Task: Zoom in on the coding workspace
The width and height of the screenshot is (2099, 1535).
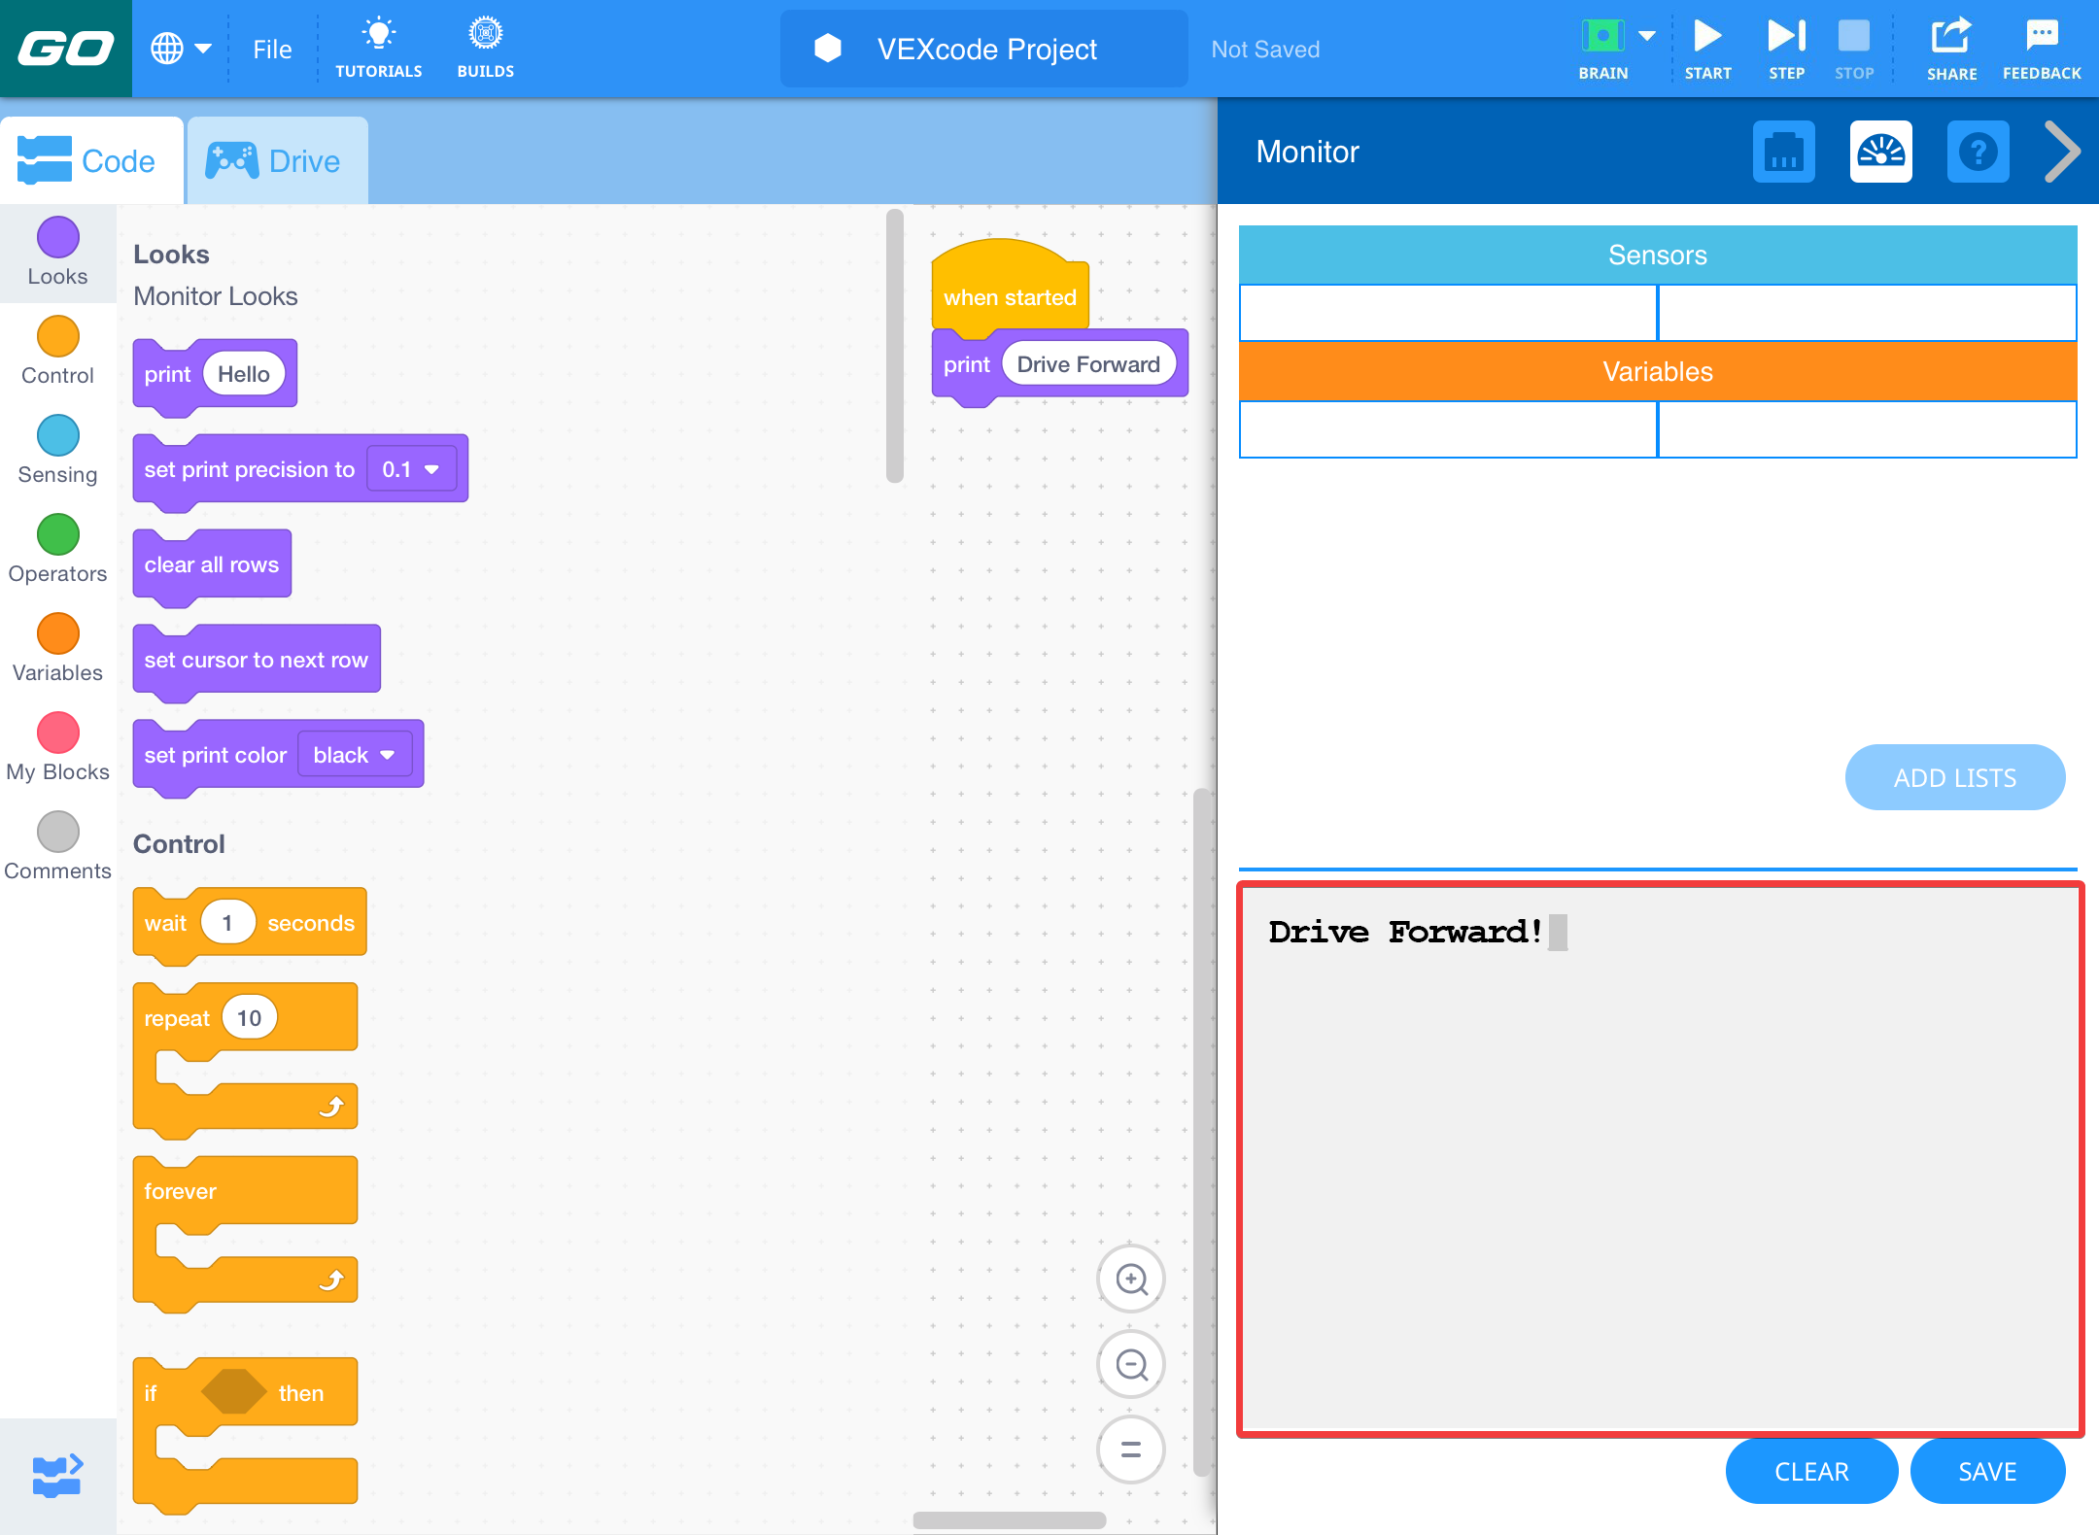Action: (1130, 1279)
